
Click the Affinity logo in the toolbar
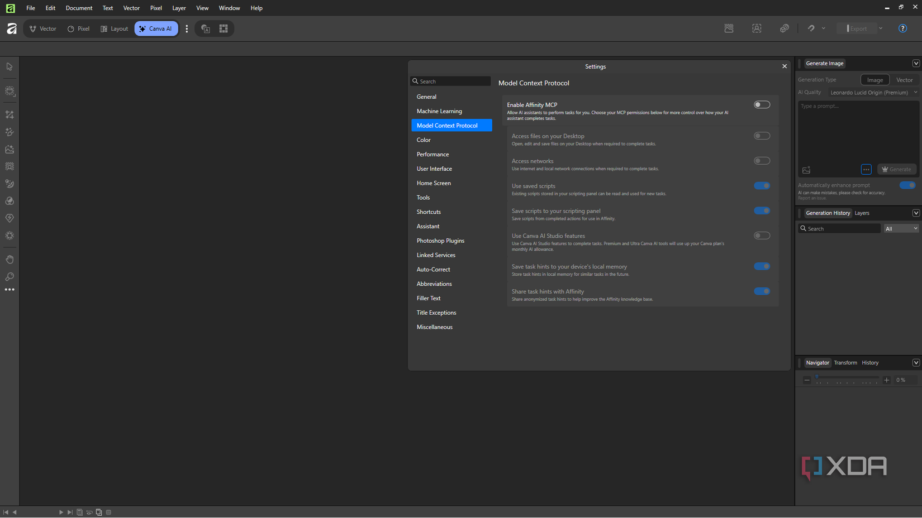[11, 28]
